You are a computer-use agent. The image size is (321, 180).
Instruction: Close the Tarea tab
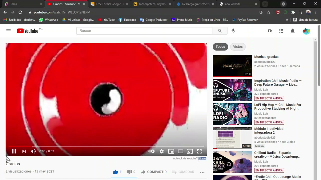click(41, 4)
